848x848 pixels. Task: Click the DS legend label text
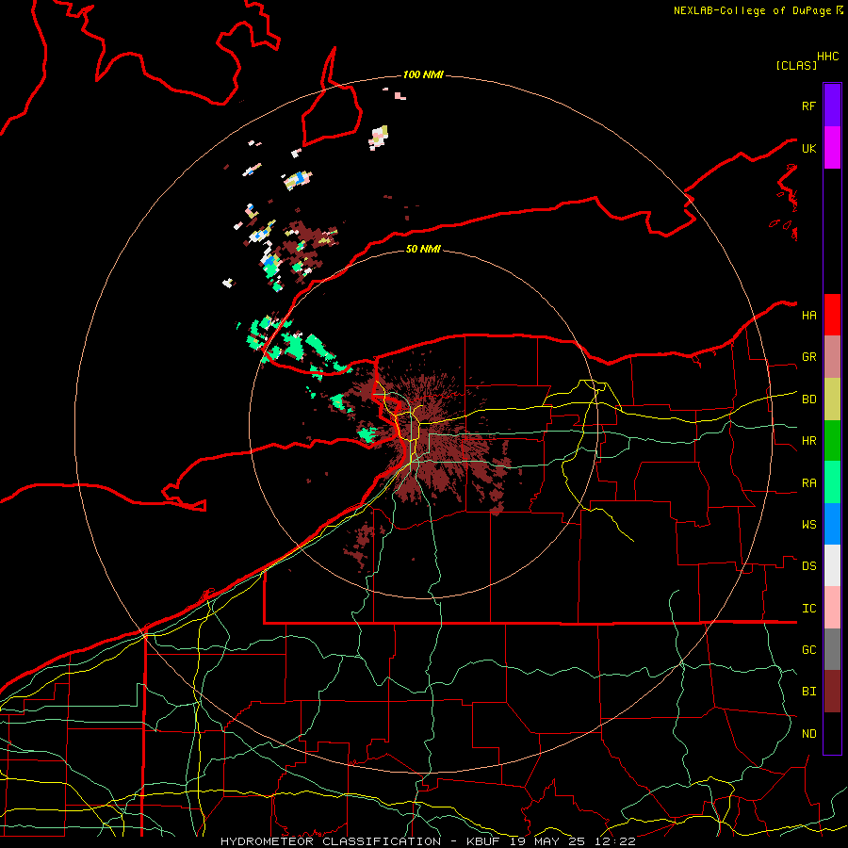click(808, 566)
